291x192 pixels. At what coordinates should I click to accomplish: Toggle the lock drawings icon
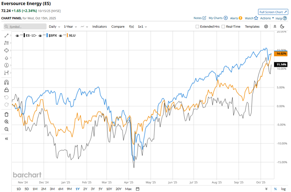[x=6, y=90]
